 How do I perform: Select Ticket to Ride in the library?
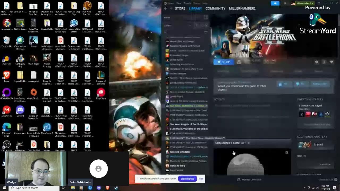[177, 166]
